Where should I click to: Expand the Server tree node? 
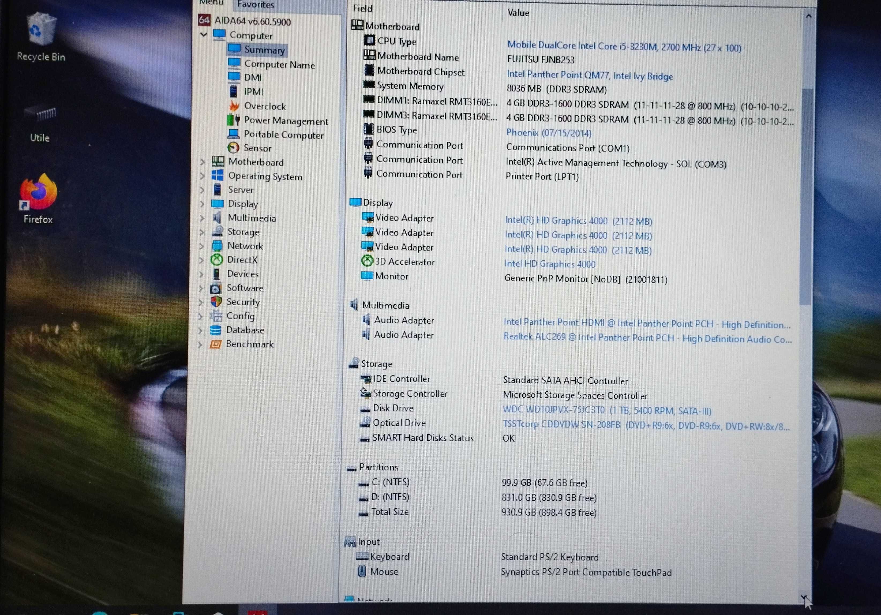202,190
